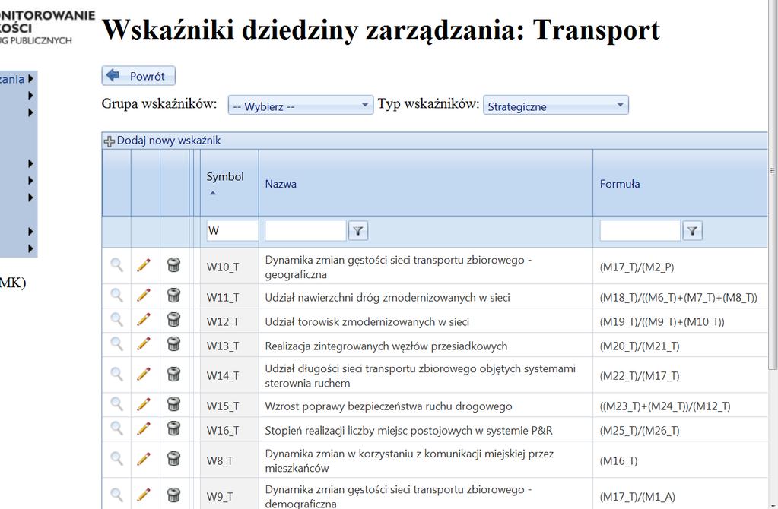This screenshot has height=509, width=778.
Task: Open magnifier preview for W11_T row
Action: (116, 296)
